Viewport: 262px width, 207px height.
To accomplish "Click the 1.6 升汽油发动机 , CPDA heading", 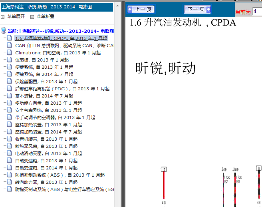I will tap(183, 22).
